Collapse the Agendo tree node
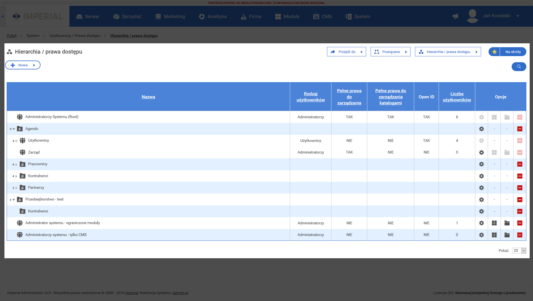Screen dimensions: 533x301 pyautogui.click(x=14, y=129)
